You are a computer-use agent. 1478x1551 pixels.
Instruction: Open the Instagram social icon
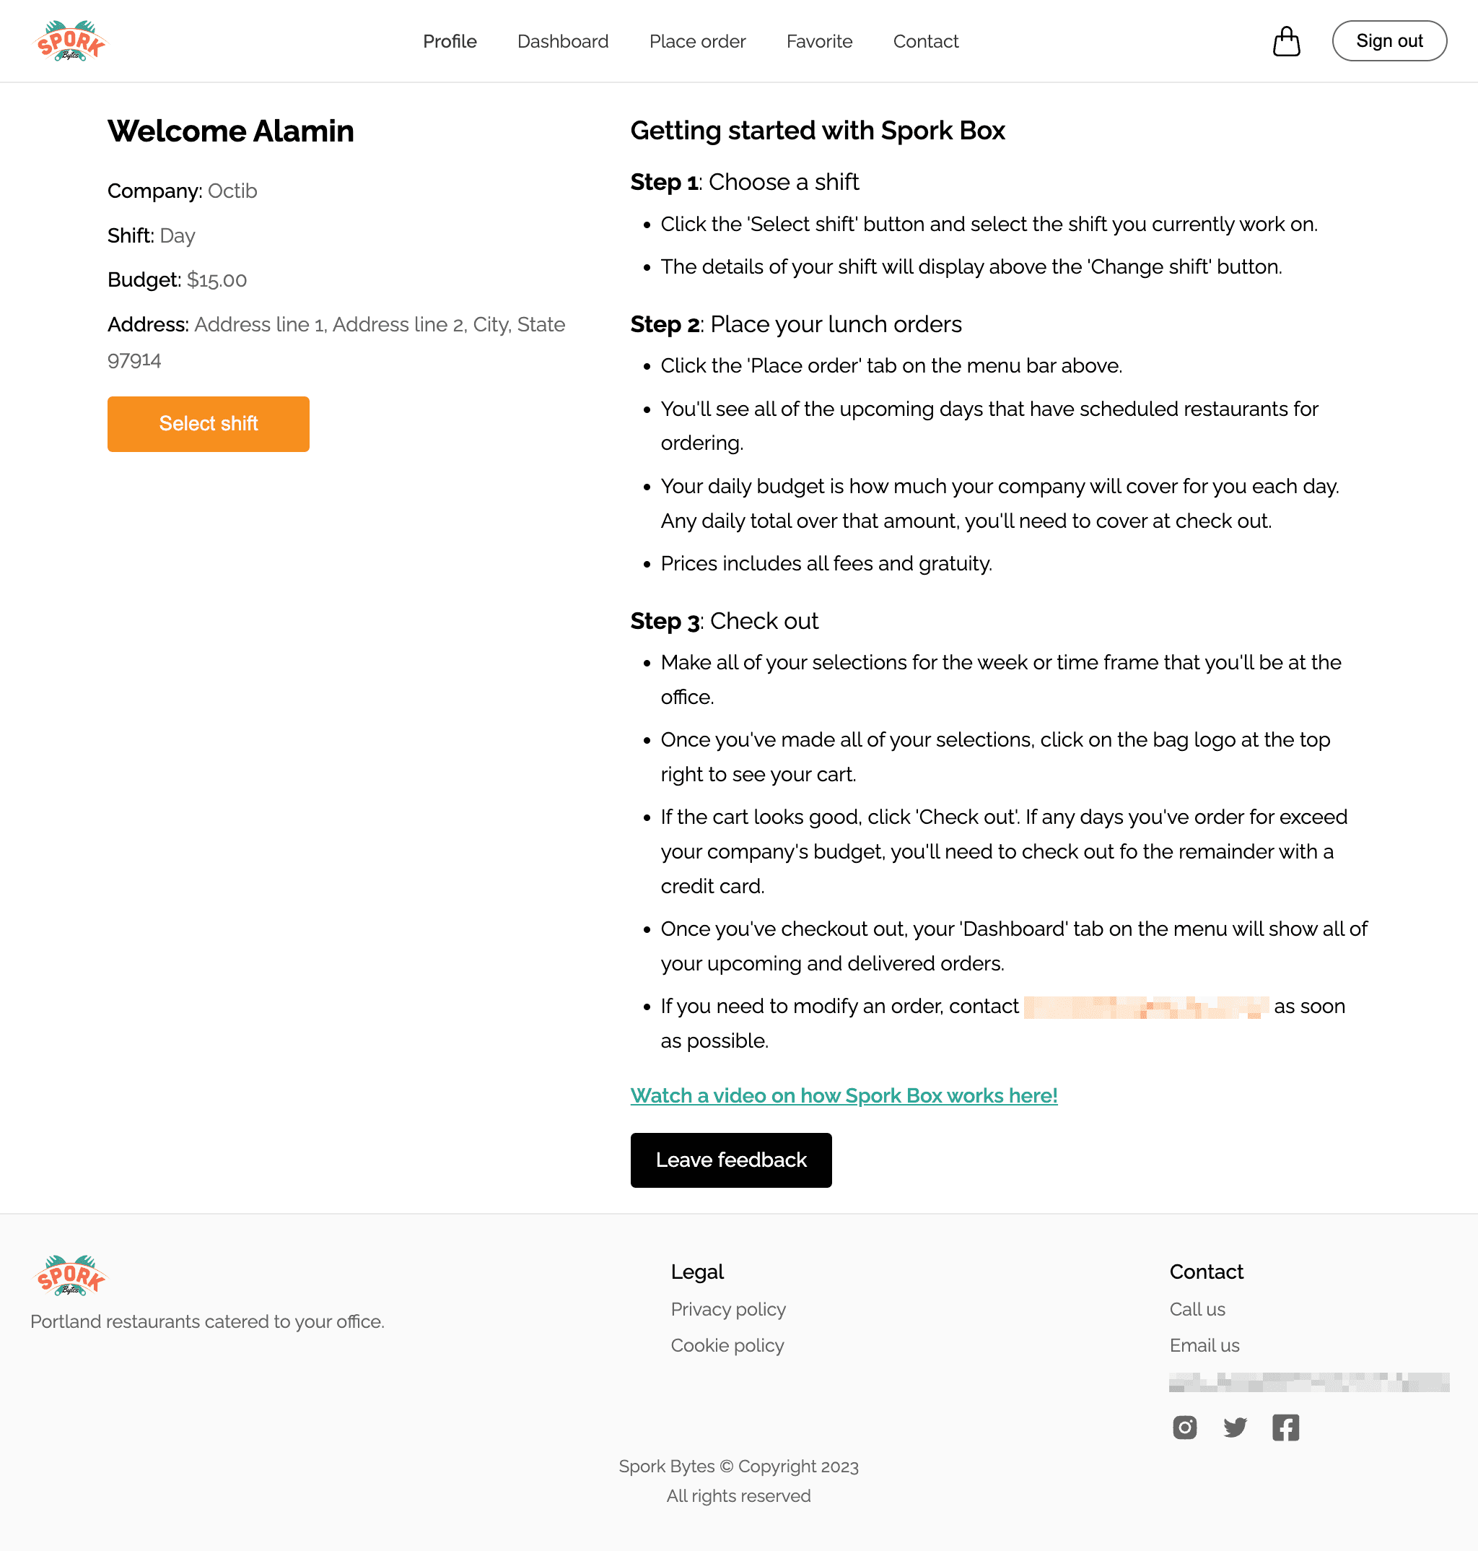coord(1185,1428)
